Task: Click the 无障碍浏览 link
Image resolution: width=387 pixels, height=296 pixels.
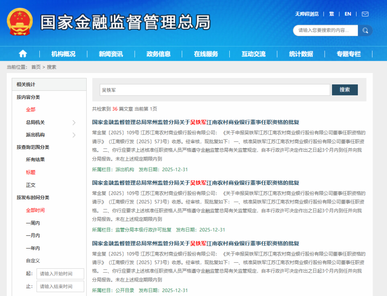Action: pyautogui.click(x=307, y=14)
